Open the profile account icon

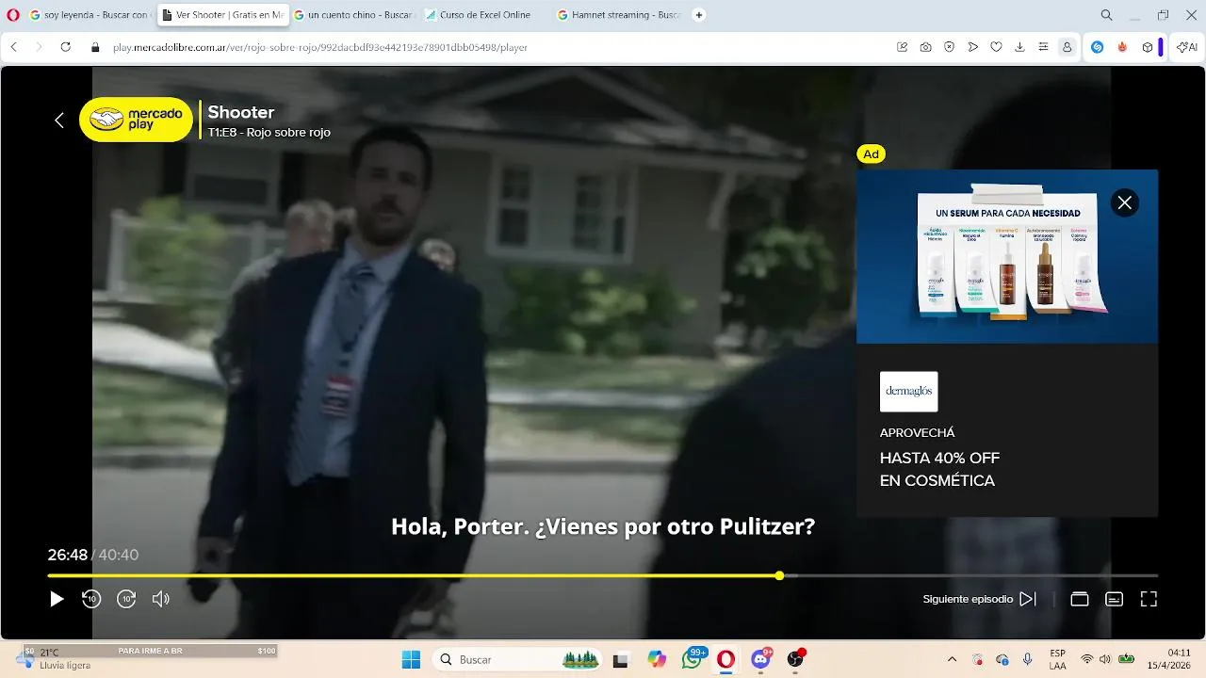1067,47
